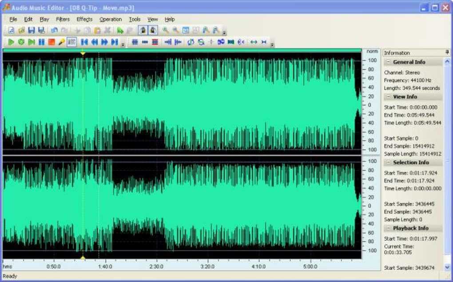This screenshot has height=282, width=453.
Task: Open the View menu
Action: 152,20
